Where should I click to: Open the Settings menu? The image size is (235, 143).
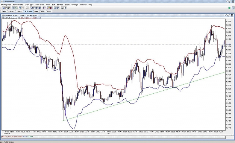75,5
